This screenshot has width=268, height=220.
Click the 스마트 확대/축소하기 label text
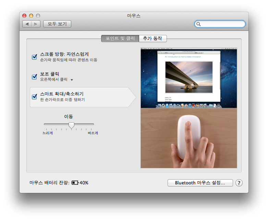[62, 94]
